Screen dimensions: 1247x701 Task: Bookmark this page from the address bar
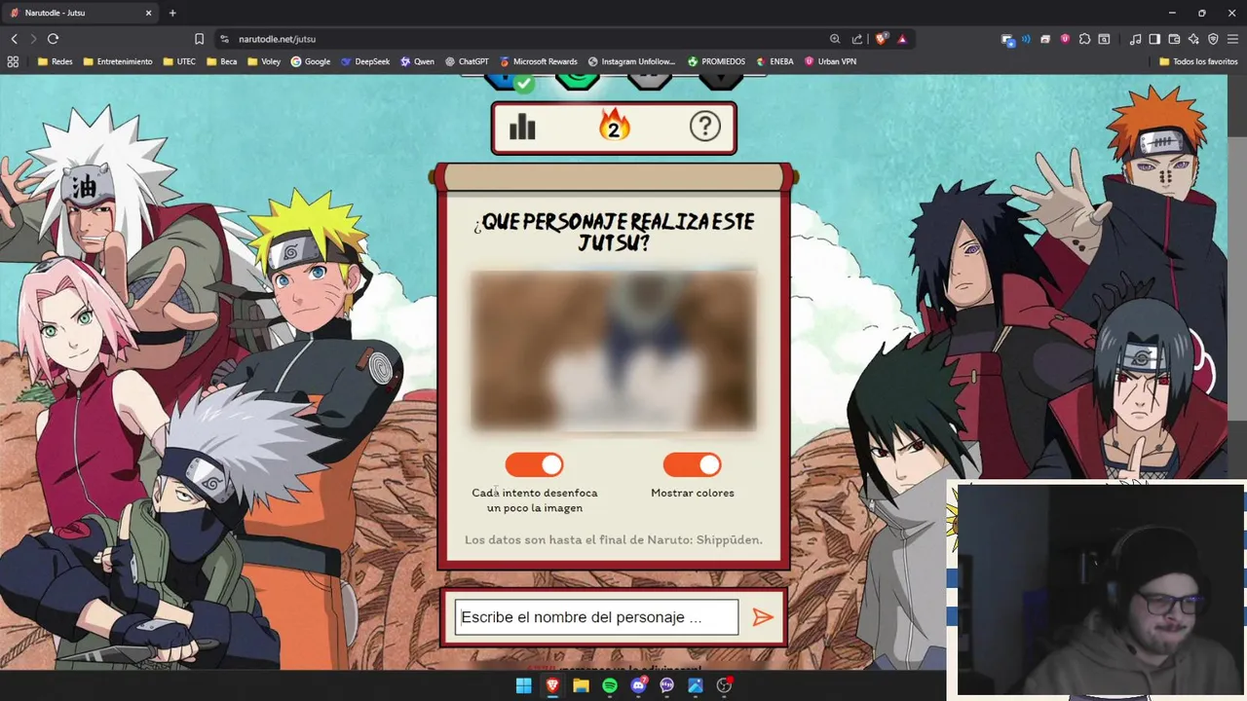click(x=199, y=39)
